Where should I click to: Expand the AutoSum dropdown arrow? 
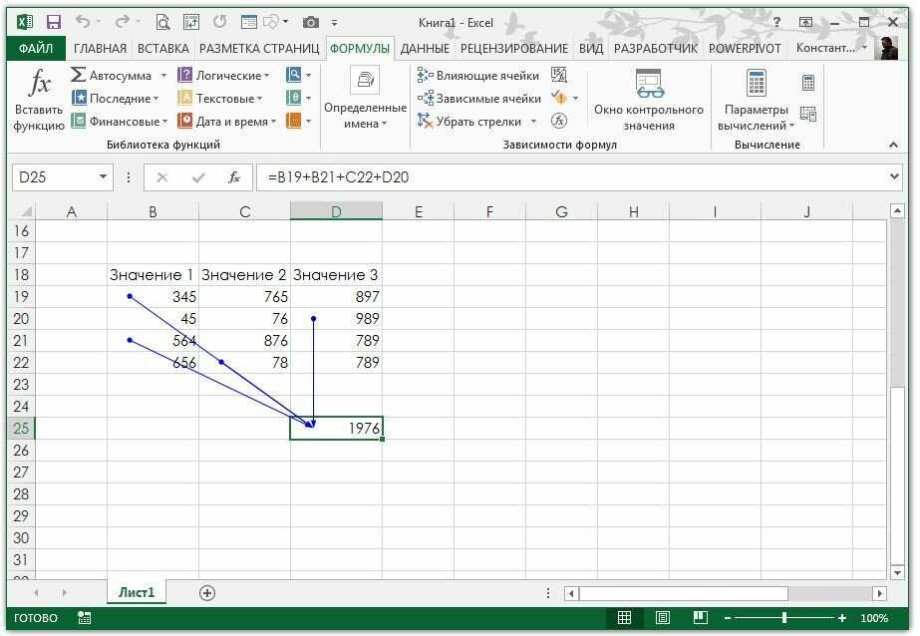tap(163, 76)
